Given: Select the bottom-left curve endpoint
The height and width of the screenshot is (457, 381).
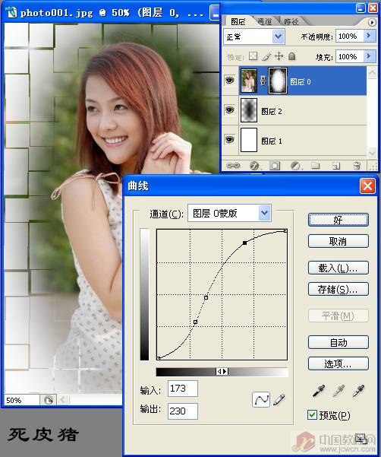Looking at the screenshot, I should pyautogui.click(x=159, y=357).
